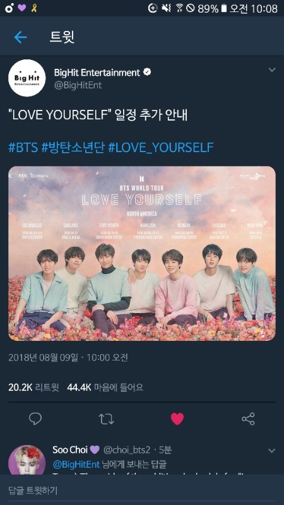This screenshot has width=284, height=505.
Task: Tap the 답글 트윗하기 reply field
Action: tap(142, 490)
